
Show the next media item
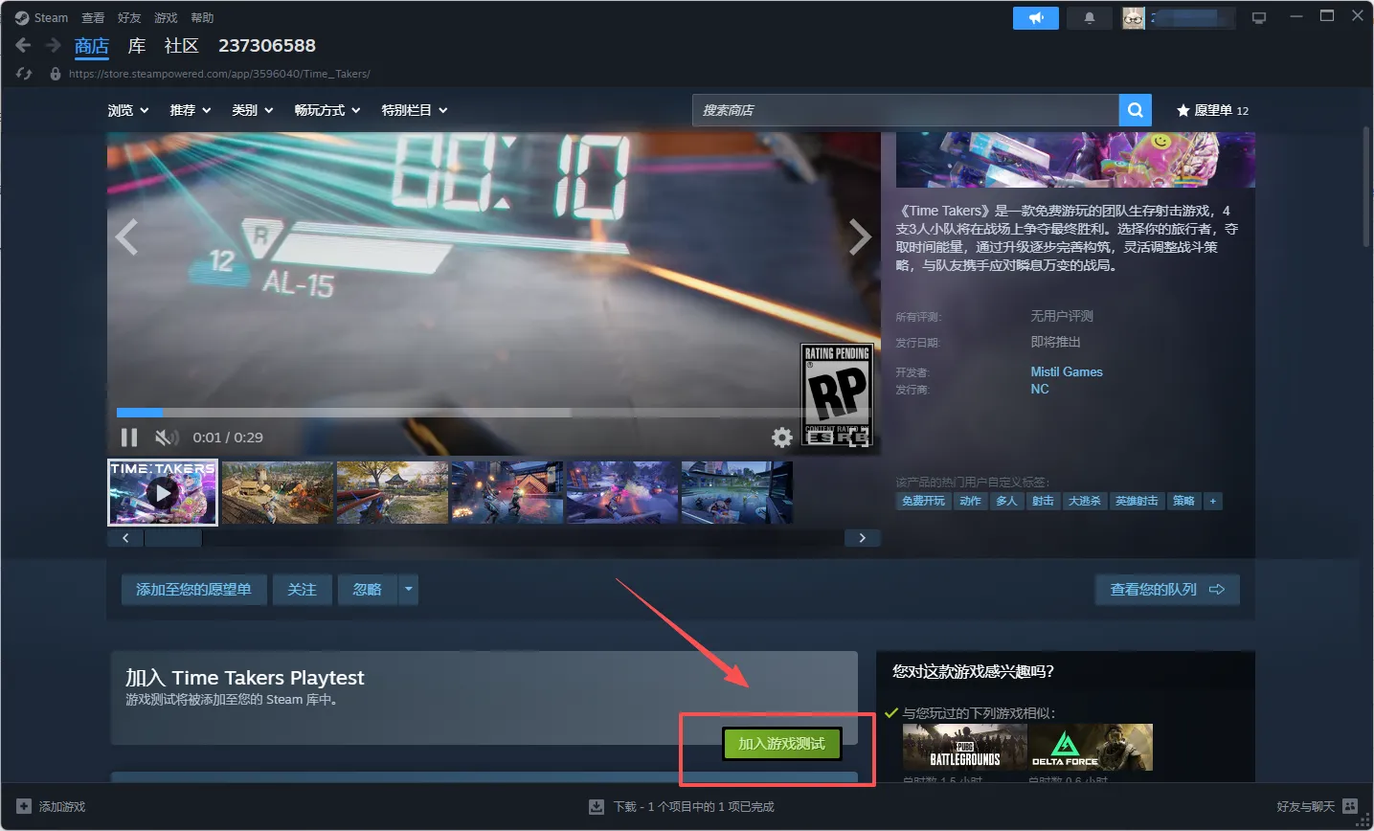[x=860, y=236]
